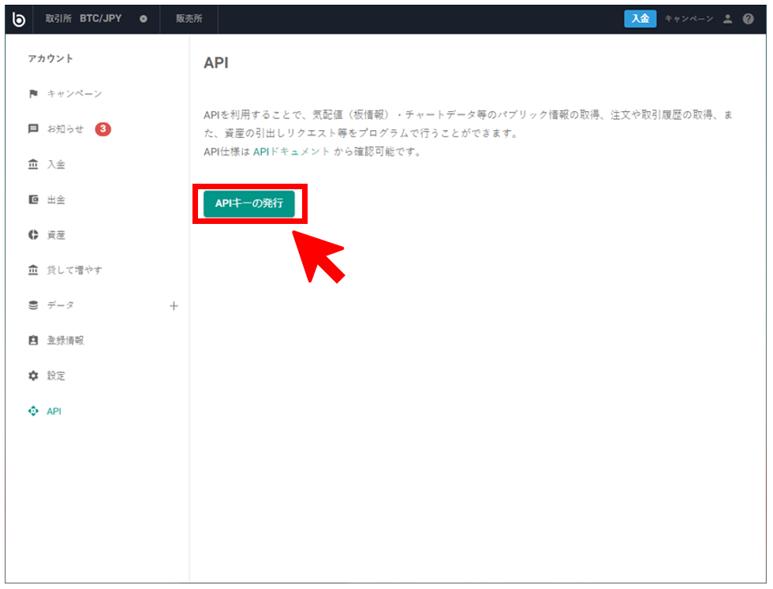The height and width of the screenshot is (589, 773).
Task: Open the help question mark icon
Action: tap(749, 19)
